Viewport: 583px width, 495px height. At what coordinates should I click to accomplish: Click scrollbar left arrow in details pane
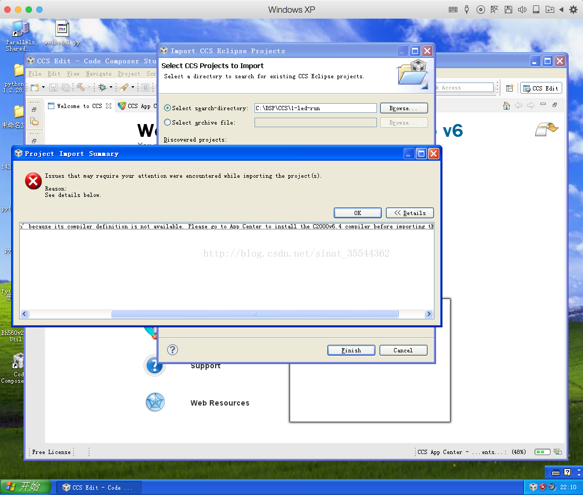click(x=24, y=313)
